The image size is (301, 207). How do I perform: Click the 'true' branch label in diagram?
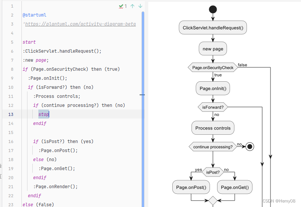click(218, 75)
